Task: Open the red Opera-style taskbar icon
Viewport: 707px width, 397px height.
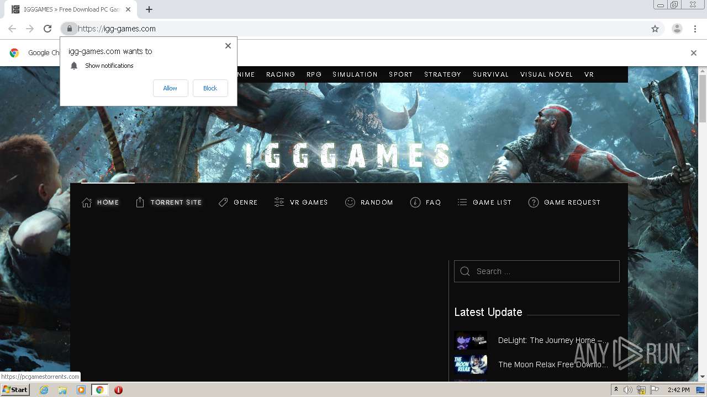Action: coord(118,390)
